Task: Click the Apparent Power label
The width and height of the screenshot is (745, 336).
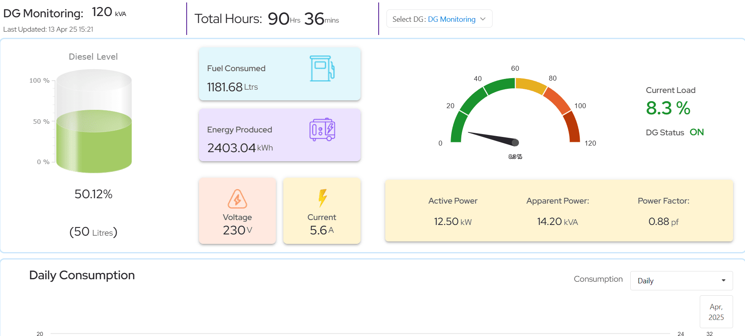Action: 558,201
